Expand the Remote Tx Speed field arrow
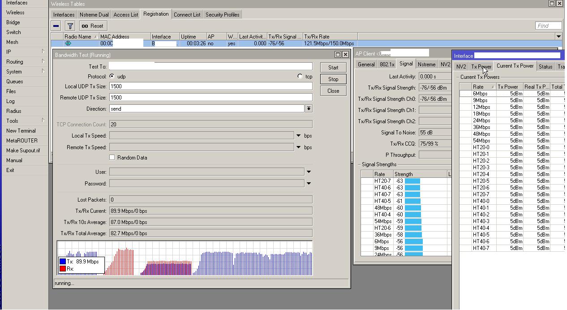 (298, 147)
